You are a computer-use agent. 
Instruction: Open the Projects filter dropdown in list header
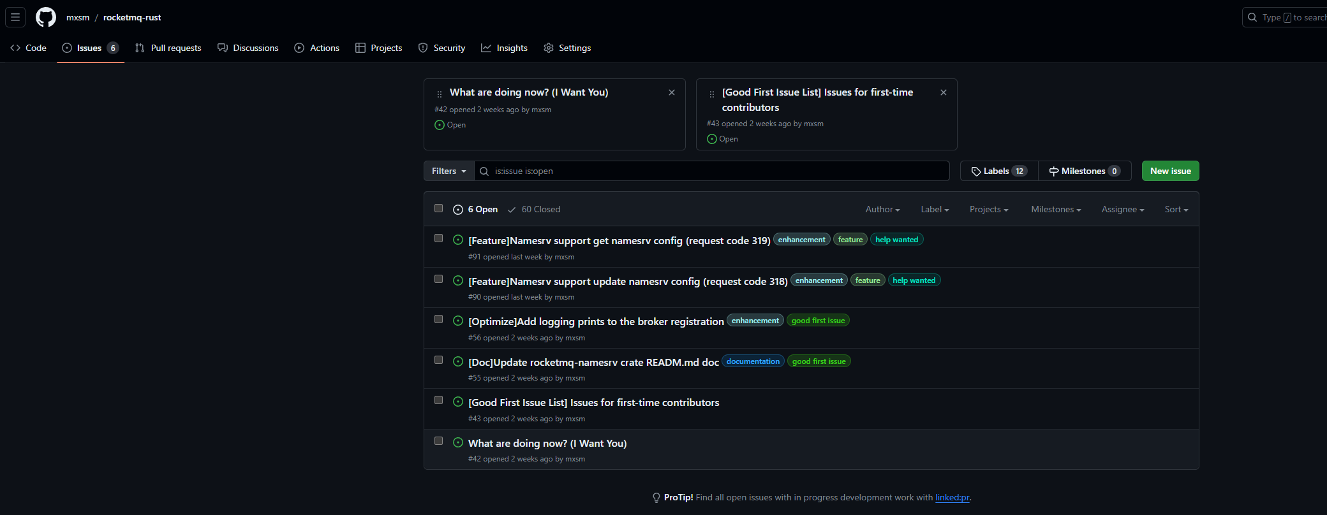pyautogui.click(x=989, y=209)
